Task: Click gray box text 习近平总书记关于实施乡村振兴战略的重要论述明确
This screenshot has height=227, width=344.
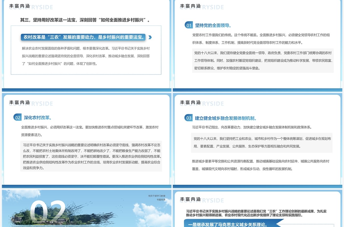Action: tap(92, 156)
